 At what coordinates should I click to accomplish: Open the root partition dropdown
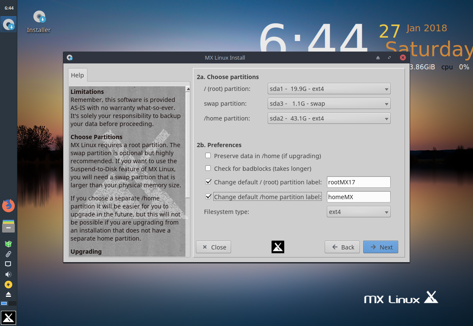point(329,89)
